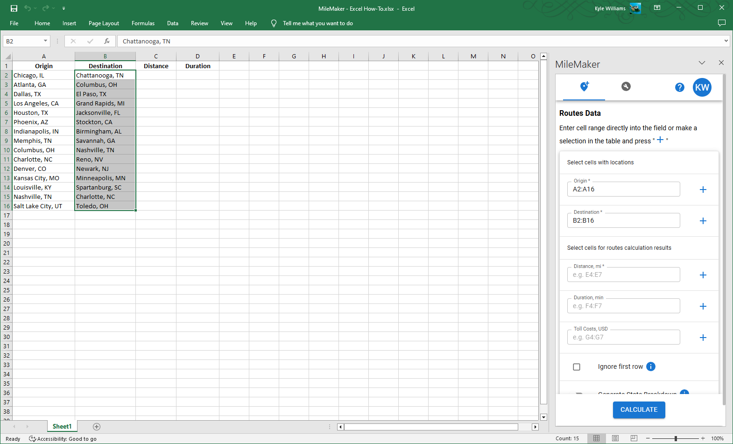Select row 17 header
Viewport: 733px width, 444px height.
coord(6,215)
